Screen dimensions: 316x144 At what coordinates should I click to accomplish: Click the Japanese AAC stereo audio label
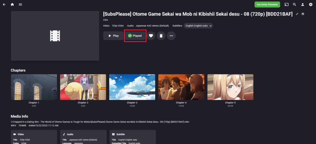pyautogui.click(x=152, y=26)
